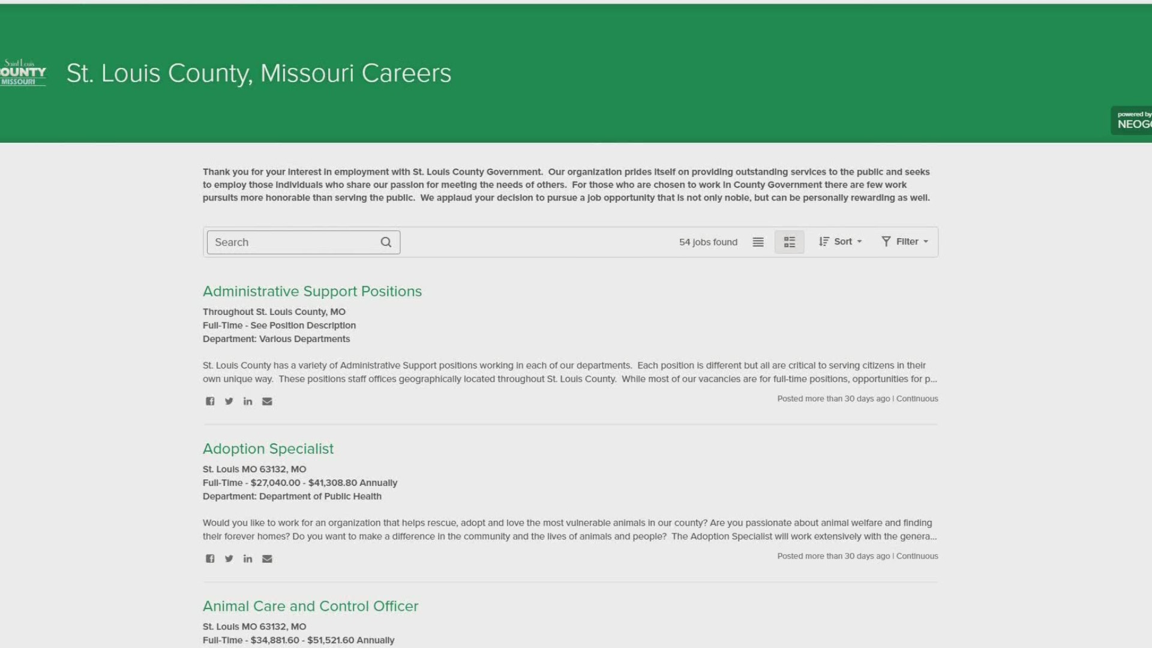Share Adoption Specialist on Twitter

[229, 559]
